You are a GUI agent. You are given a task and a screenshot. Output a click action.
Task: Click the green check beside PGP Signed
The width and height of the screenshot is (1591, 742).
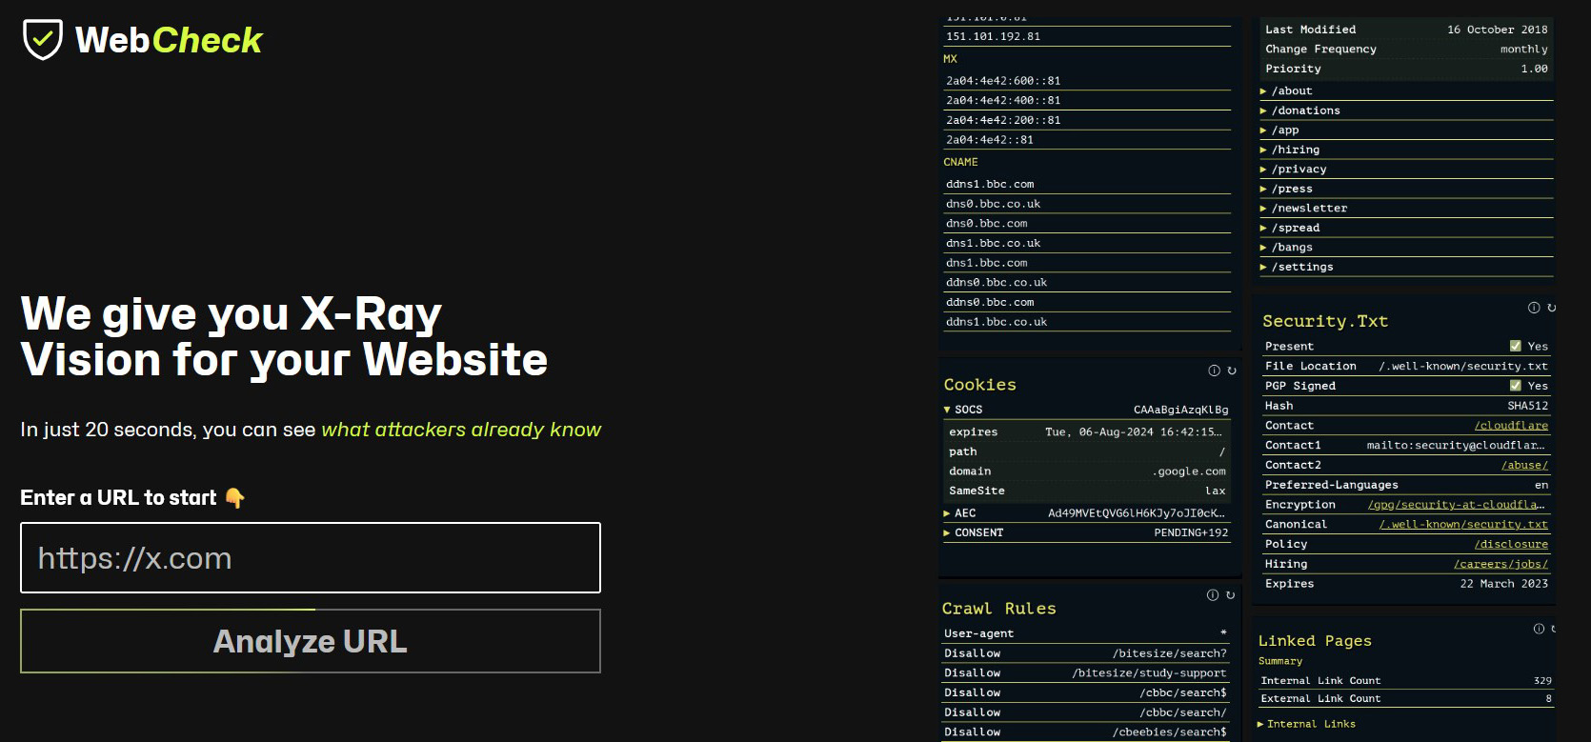coord(1515,386)
